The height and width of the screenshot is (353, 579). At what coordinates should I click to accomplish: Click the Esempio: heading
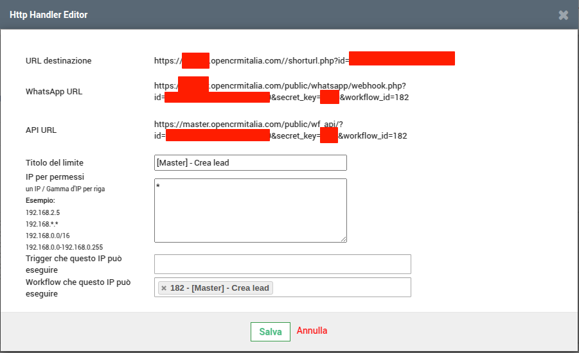(x=40, y=201)
